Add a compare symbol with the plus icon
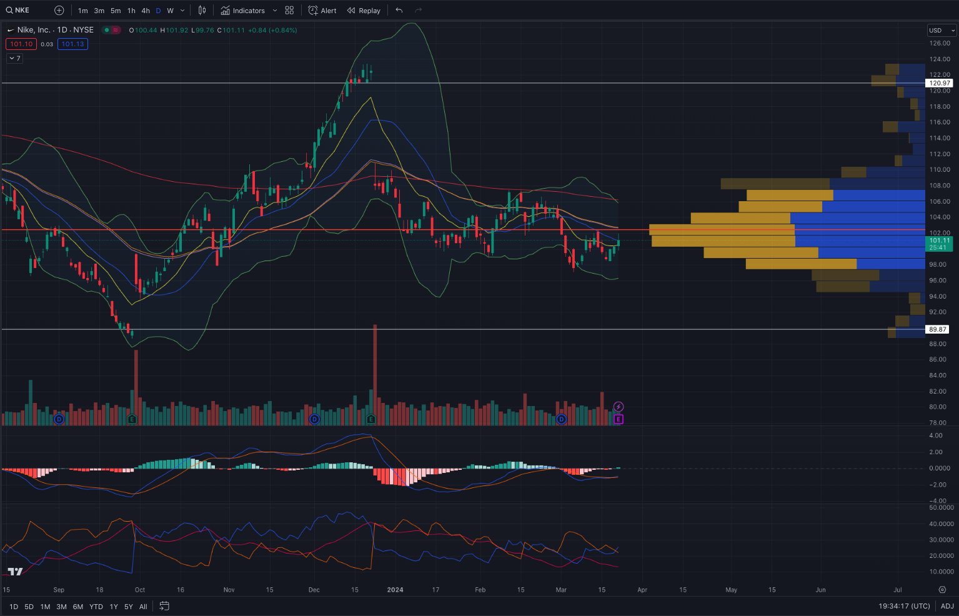 [59, 10]
